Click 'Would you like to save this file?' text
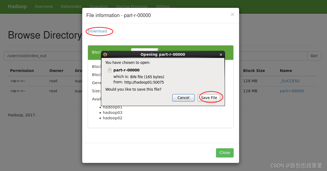 [x=133, y=89]
